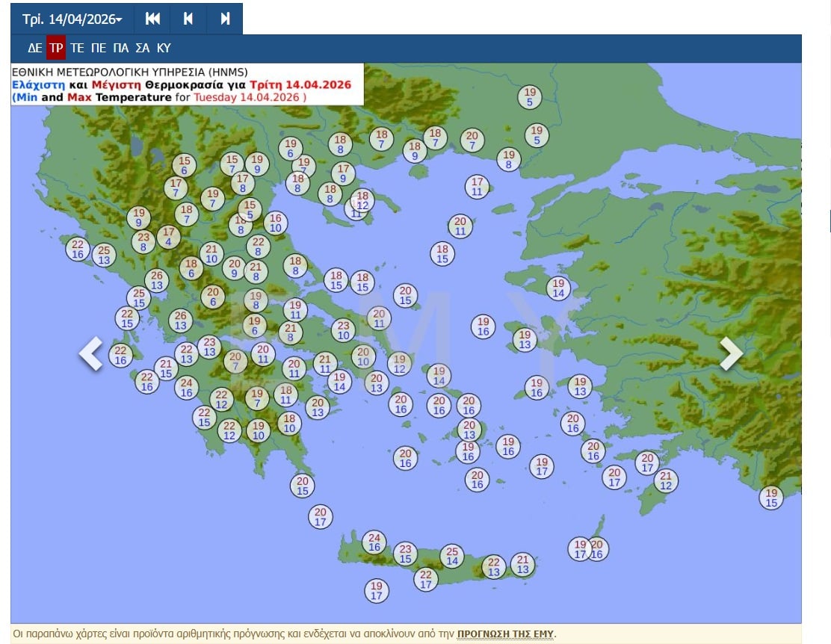The height and width of the screenshot is (644, 831).
Task: Click the 24/16 marker on western Crete
Action: pos(374,542)
